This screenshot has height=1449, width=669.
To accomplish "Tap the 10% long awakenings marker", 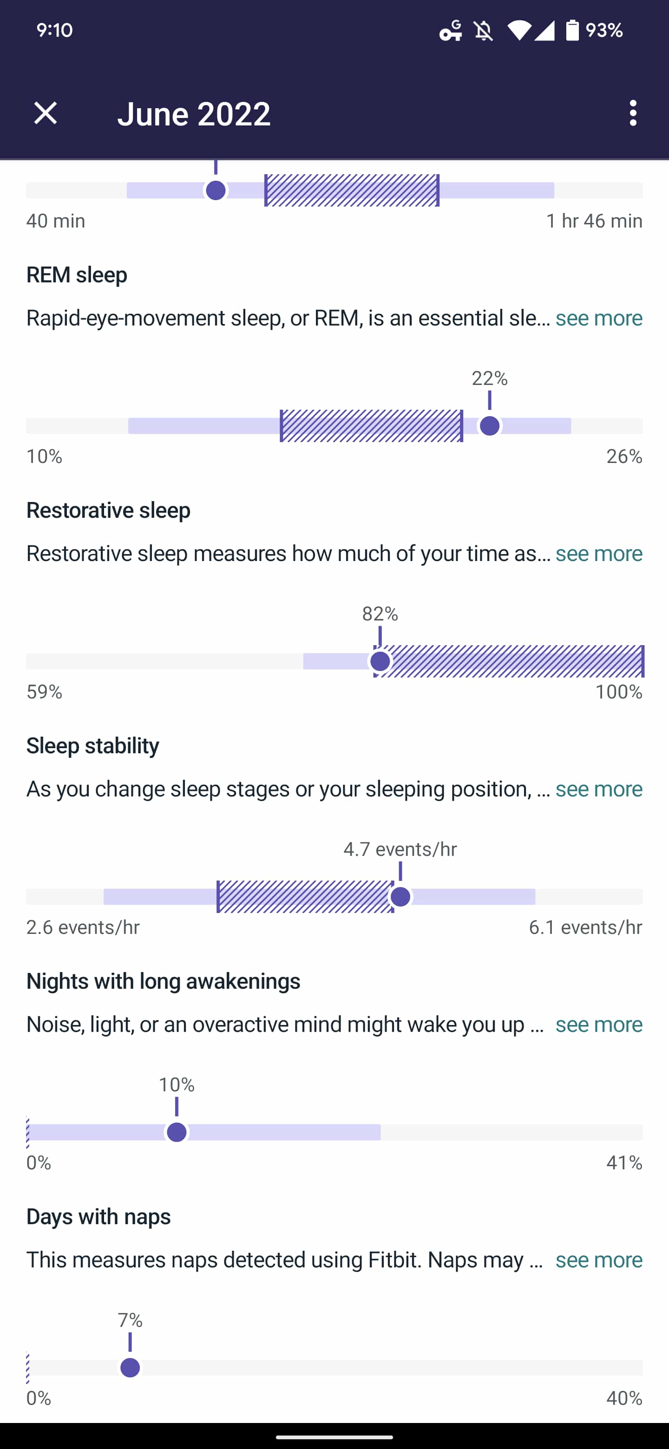I will point(177,1132).
